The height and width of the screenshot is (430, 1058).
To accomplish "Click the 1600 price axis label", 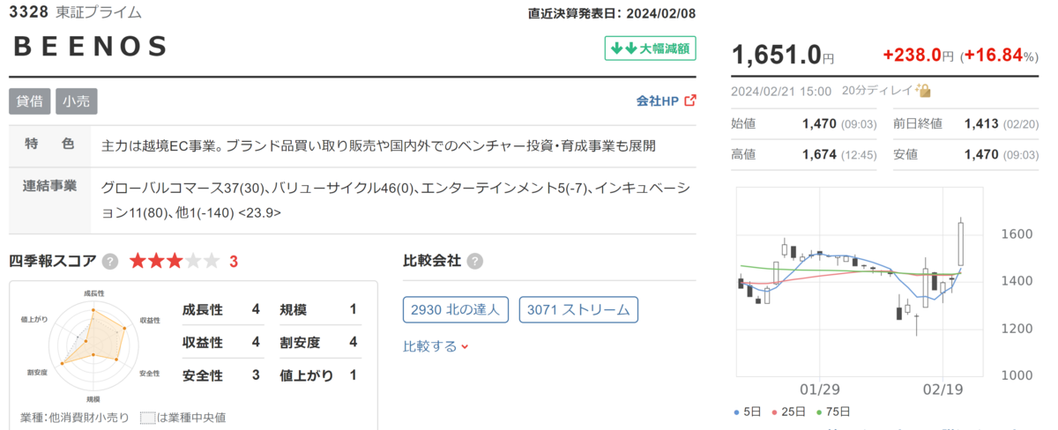I will point(1018,234).
